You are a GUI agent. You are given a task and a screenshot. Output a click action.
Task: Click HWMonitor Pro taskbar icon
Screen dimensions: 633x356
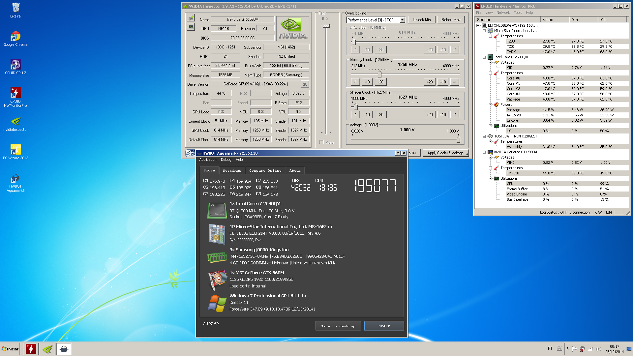31,349
